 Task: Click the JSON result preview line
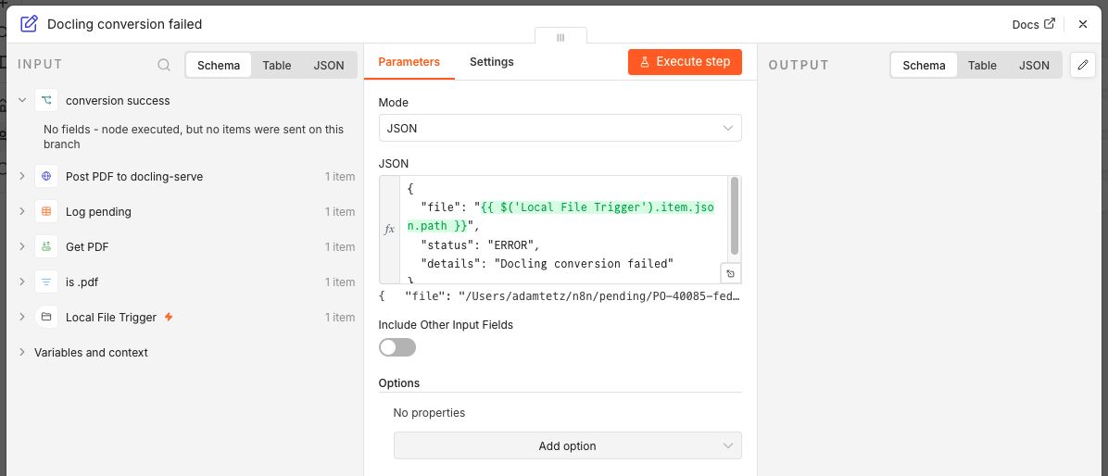click(560, 296)
